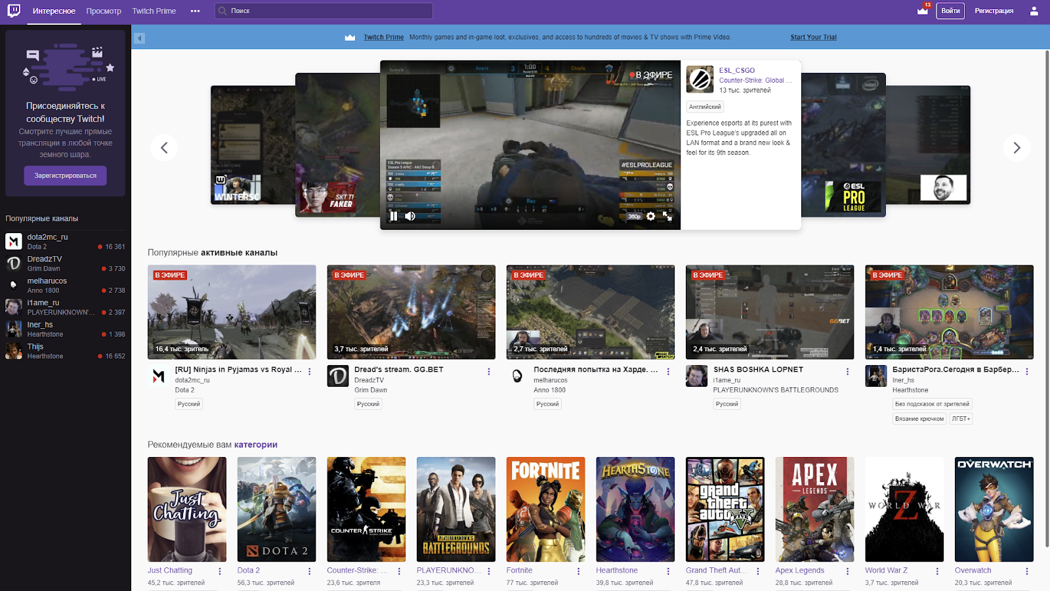Click Thijs avatar in sidebar

point(14,351)
